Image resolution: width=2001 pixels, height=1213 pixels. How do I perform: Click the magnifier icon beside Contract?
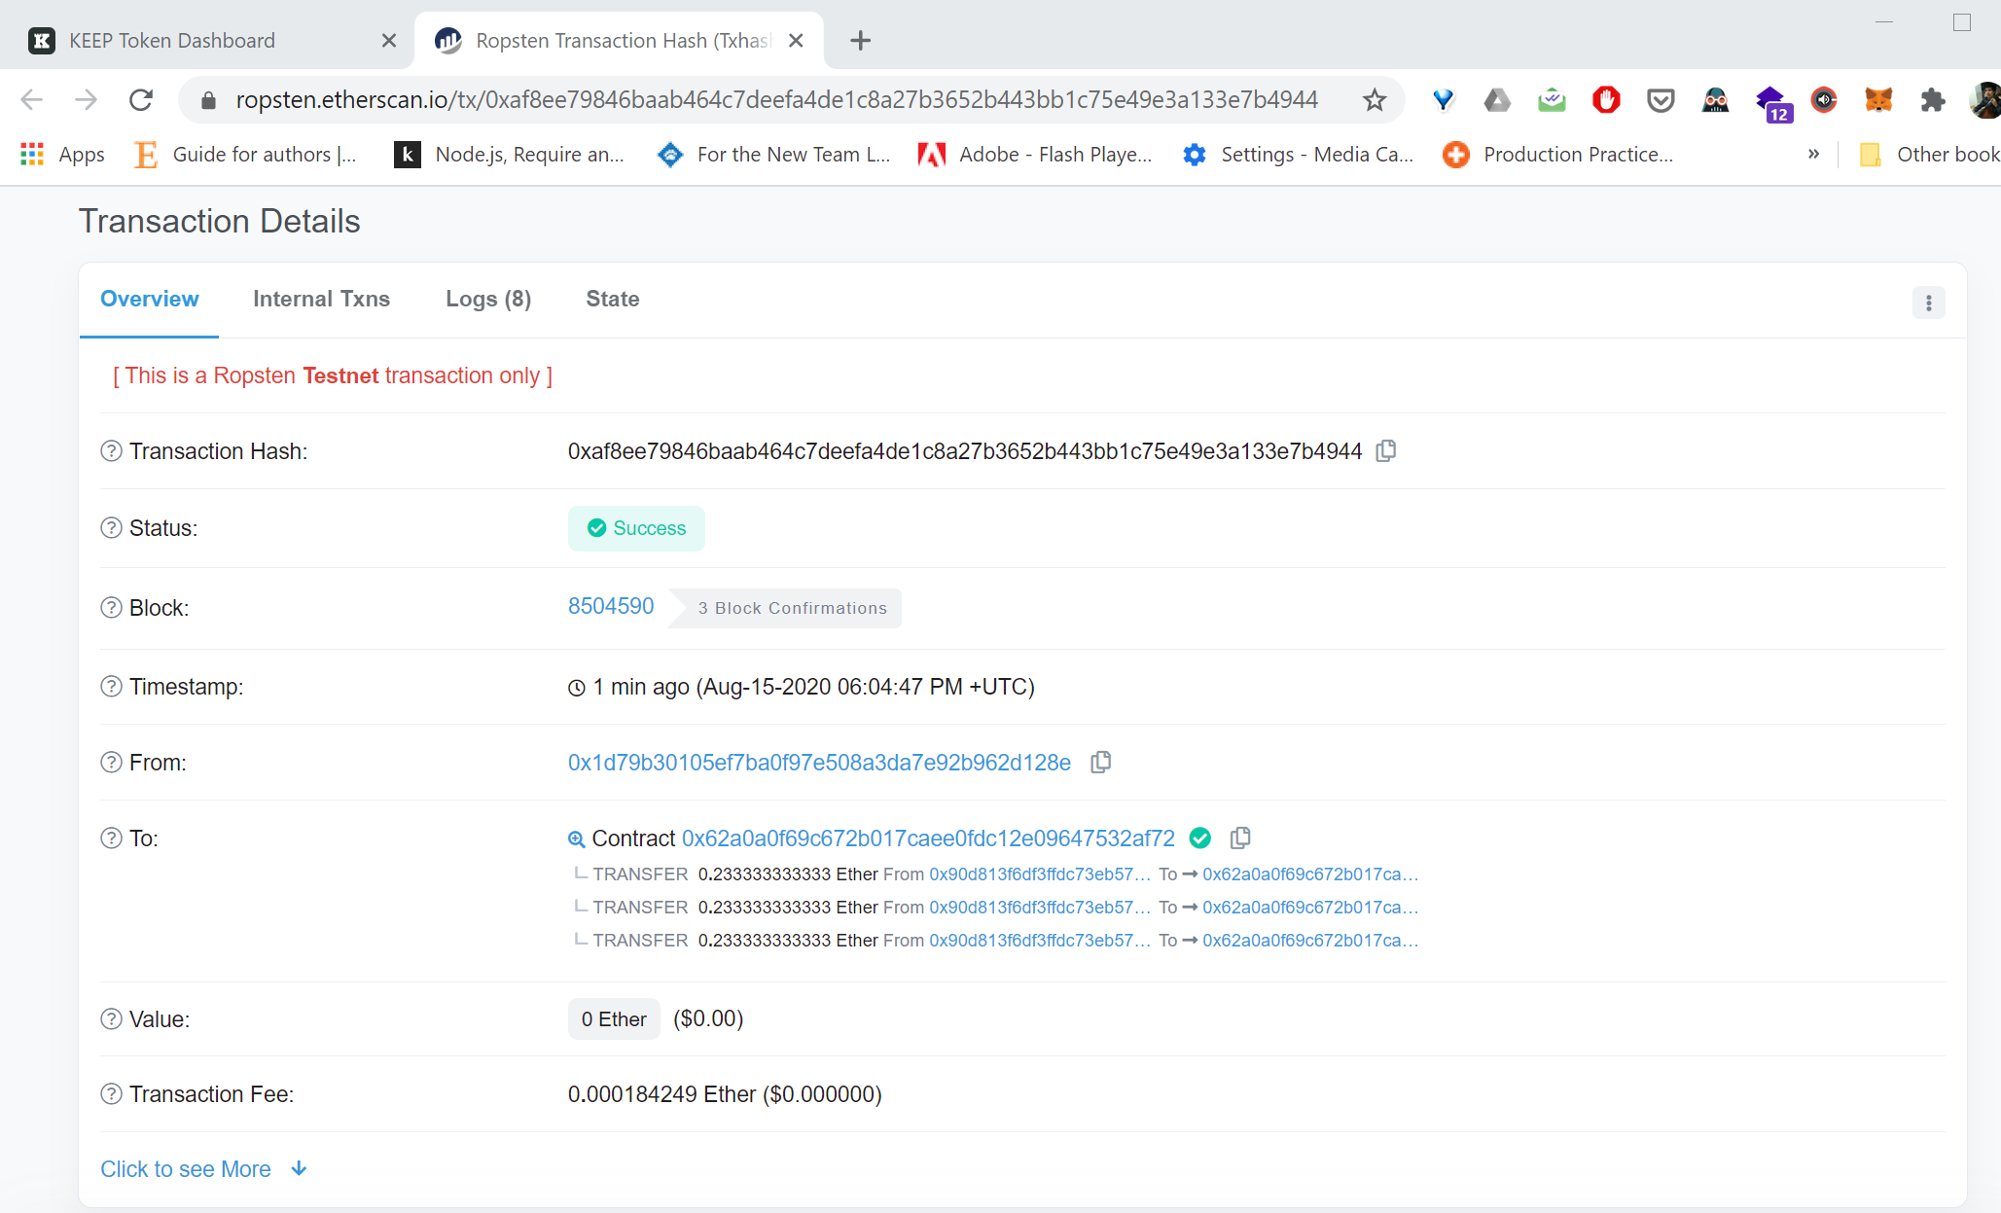tap(576, 838)
